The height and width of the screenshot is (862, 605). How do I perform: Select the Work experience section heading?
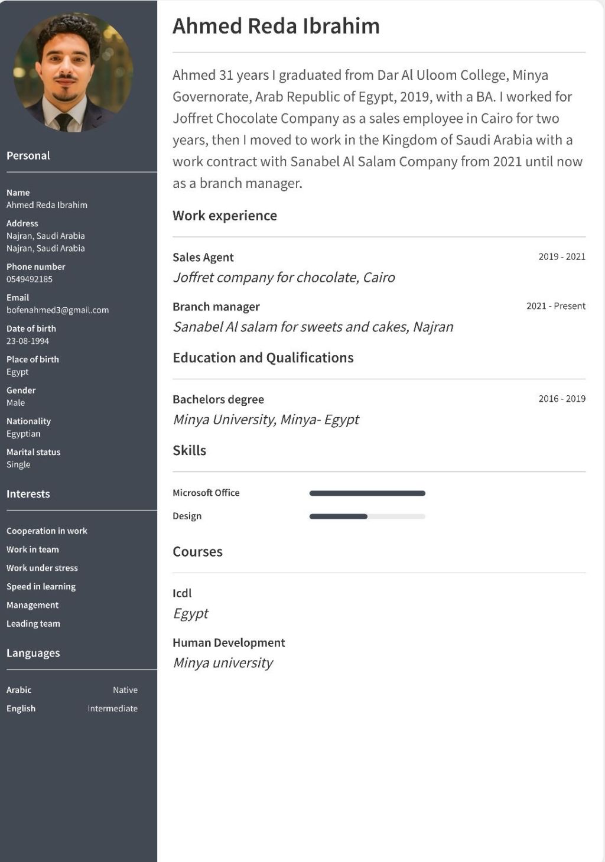pos(225,216)
